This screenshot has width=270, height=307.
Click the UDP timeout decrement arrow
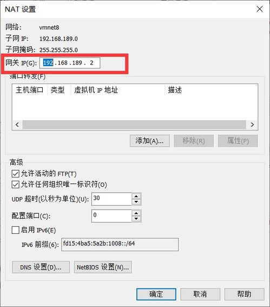(x=136, y=202)
